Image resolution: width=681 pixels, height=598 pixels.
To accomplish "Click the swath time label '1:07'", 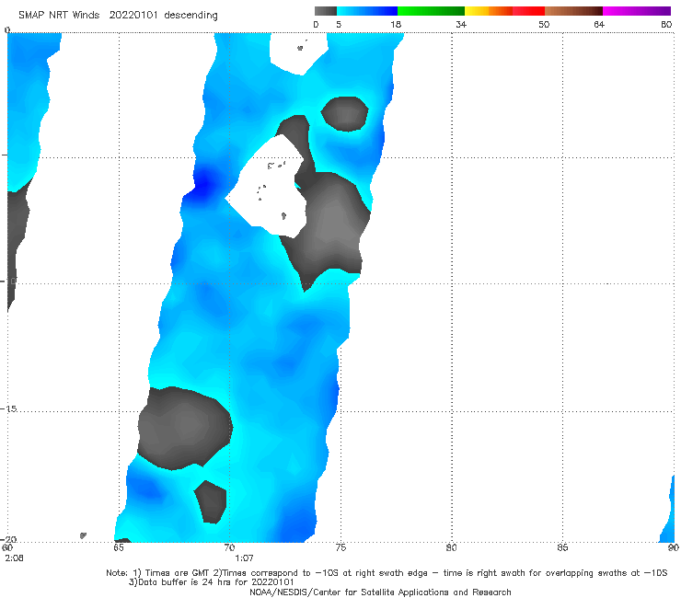I will tap(244, 558).
